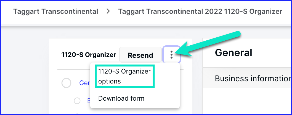
Task: Select the large circle beside General
Action: pyautogui.click(x=66, y=83)
